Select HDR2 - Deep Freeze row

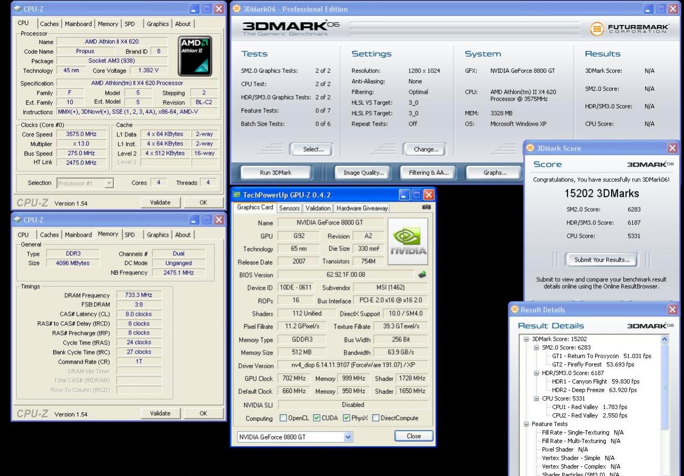pyautogui.click(x=594, y=390)
